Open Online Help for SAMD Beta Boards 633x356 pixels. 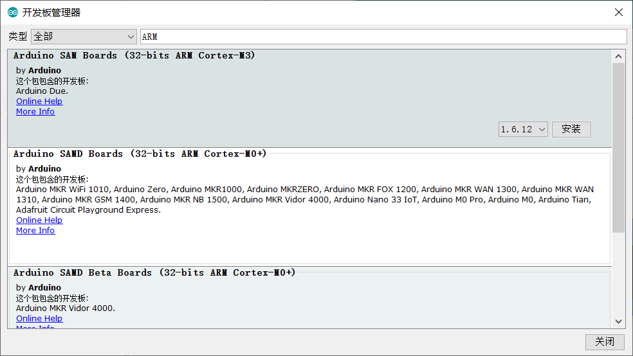(x=39, y=319)
